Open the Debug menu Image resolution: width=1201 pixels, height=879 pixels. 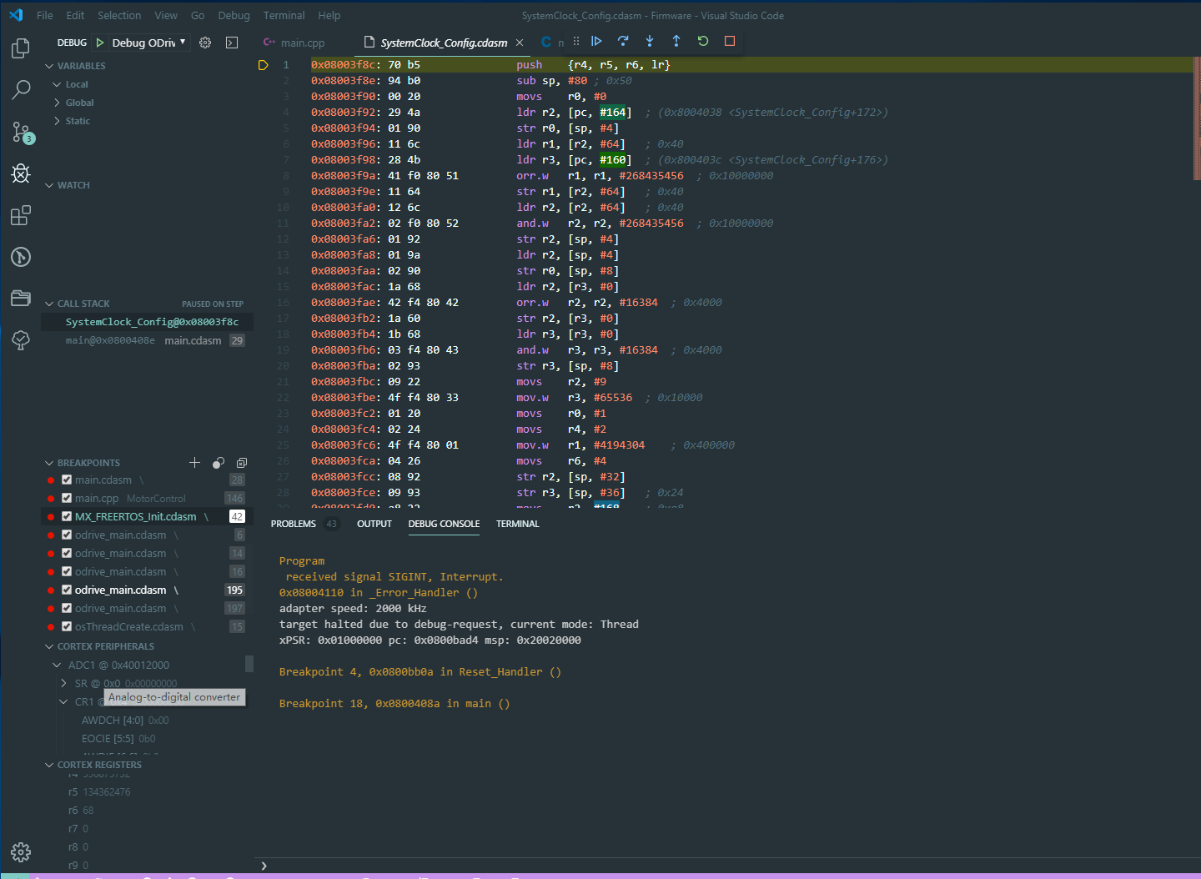[x=234, y=15]
